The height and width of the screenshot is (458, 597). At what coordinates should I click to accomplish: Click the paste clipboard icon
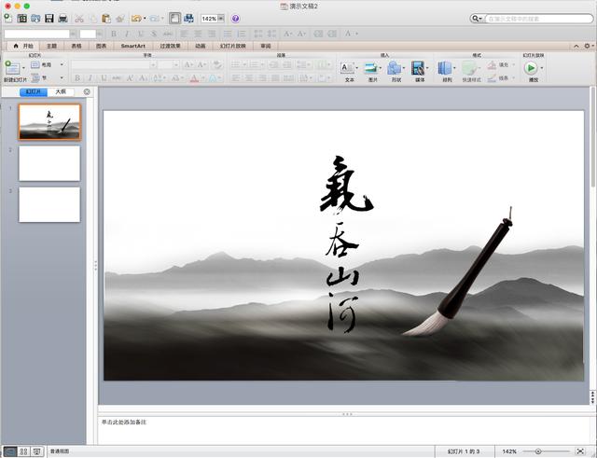[106, 19]
